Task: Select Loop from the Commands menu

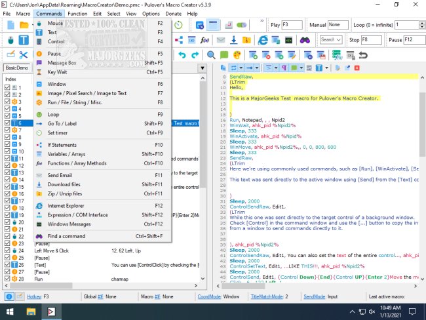Action: pyautogui.click(x=103, y=115)
